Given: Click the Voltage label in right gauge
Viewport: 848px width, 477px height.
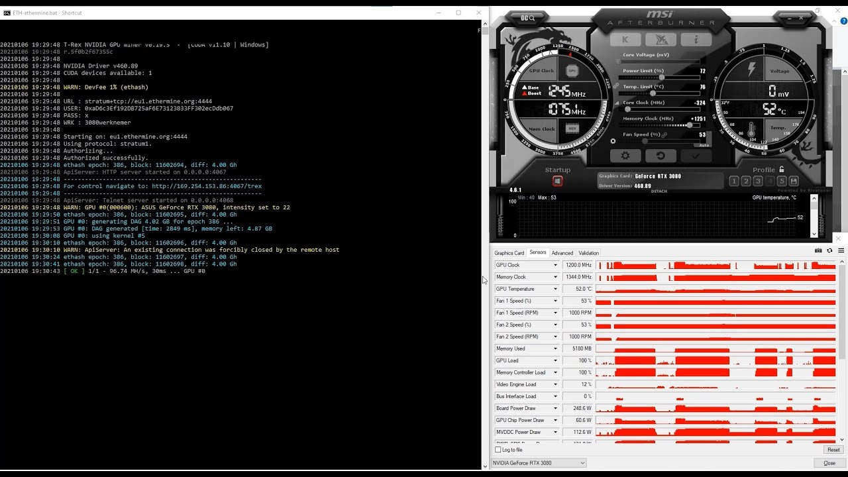Looking at the screenshot, I should 780,71.
